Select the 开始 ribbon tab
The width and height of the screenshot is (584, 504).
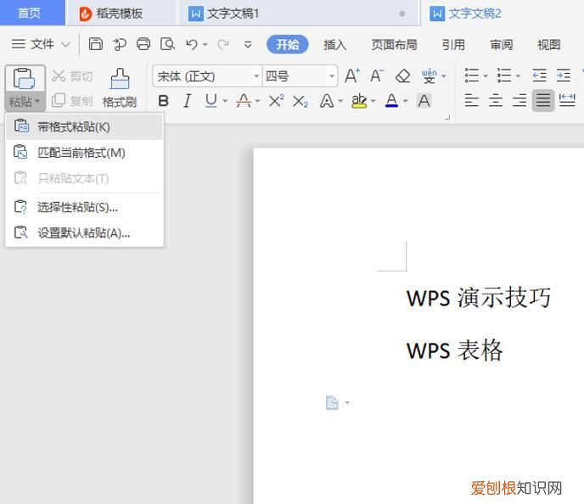coord(287,45)
